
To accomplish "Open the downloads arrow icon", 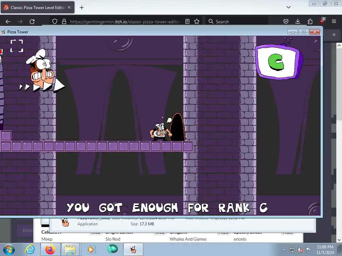I will pyautogui.click(x=298, y=21).
